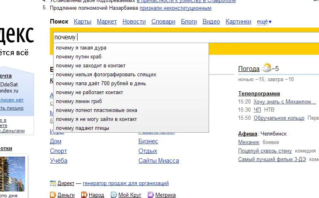
Task: Click the Директ icon
Action: tap(53, 183)
